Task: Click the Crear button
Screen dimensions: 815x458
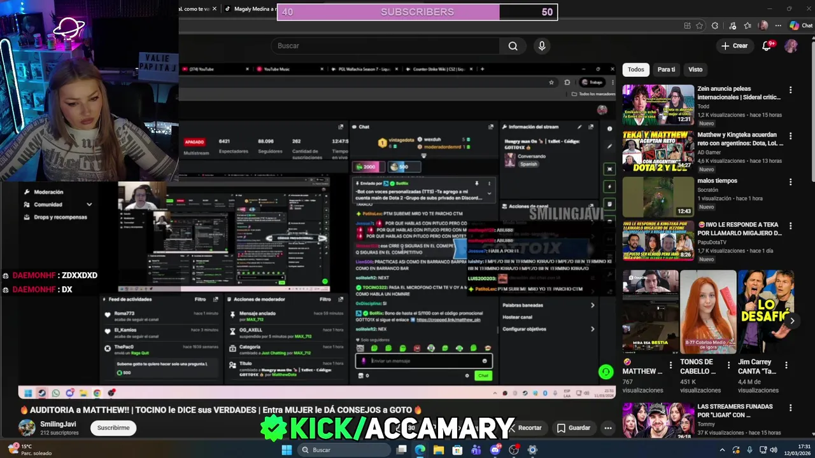Action: point(734,46)
